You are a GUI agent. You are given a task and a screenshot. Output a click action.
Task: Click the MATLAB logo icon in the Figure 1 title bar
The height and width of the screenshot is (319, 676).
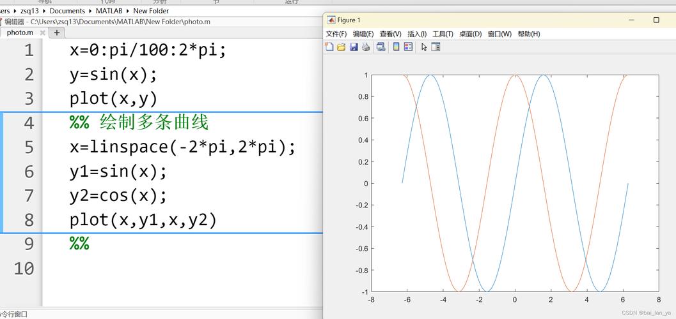click(x=331, y=20)
